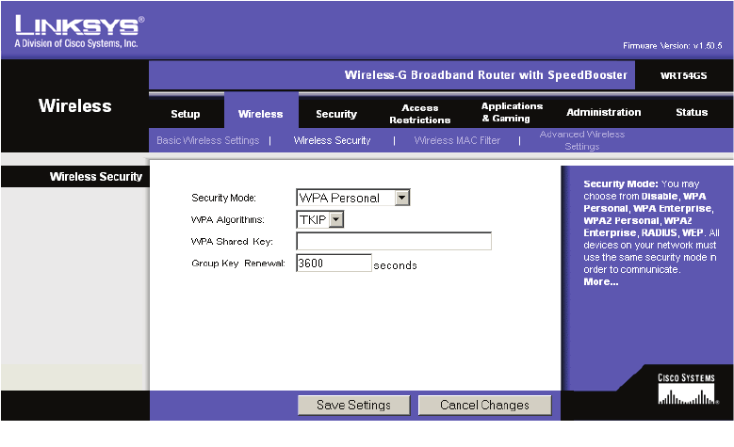Select the Wireless main tab
734x447 pixels.
pyautogui.click(x=261, y=114)
